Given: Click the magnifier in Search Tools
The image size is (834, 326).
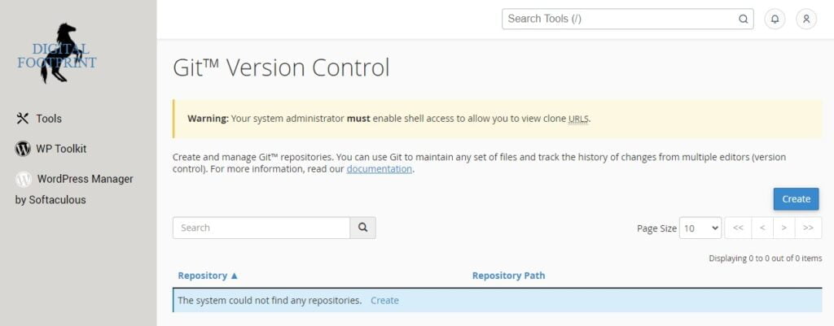Looking at the screenshot, I should [743, 20].
